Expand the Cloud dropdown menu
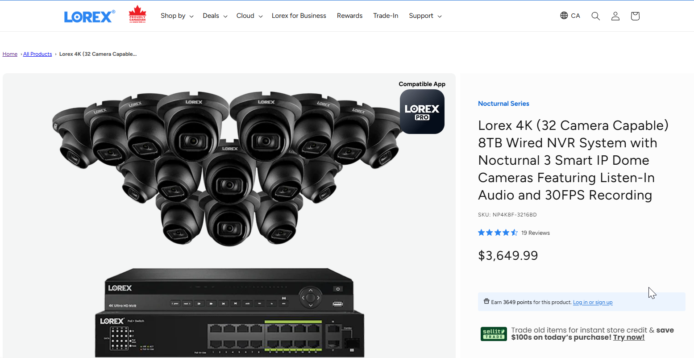 click(249, 16)
